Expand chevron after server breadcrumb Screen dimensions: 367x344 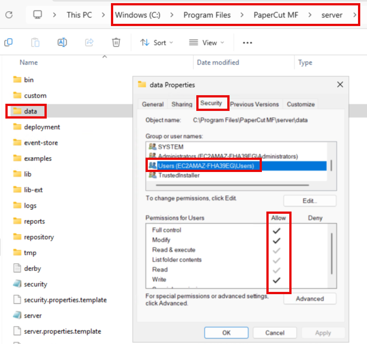point(354,15)
